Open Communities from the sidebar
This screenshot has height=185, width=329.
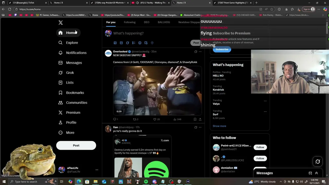point(73,103)
